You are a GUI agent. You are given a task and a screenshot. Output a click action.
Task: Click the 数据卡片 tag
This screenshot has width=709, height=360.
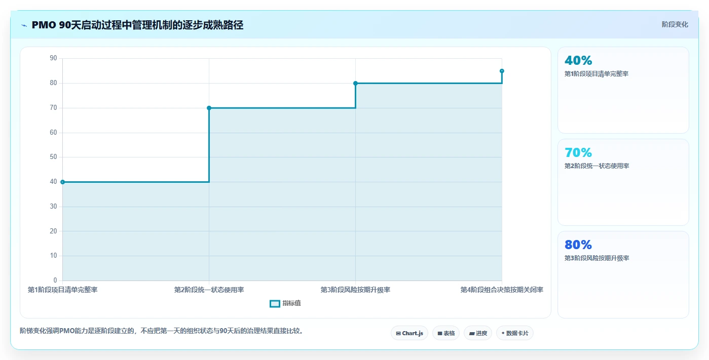(515, 333)
